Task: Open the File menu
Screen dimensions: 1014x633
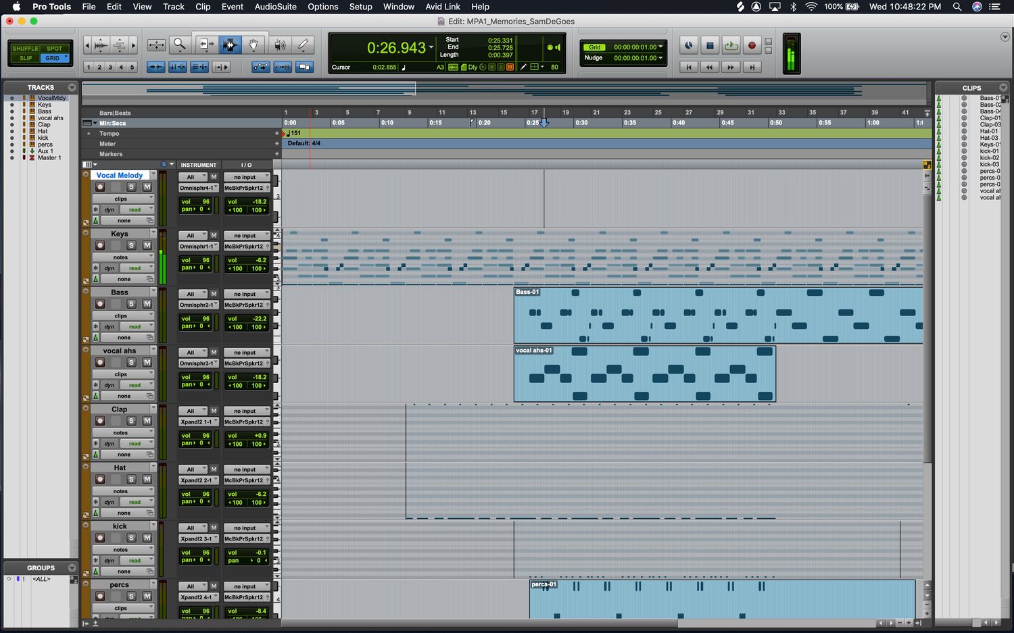Action: click(x=89, y=7)
